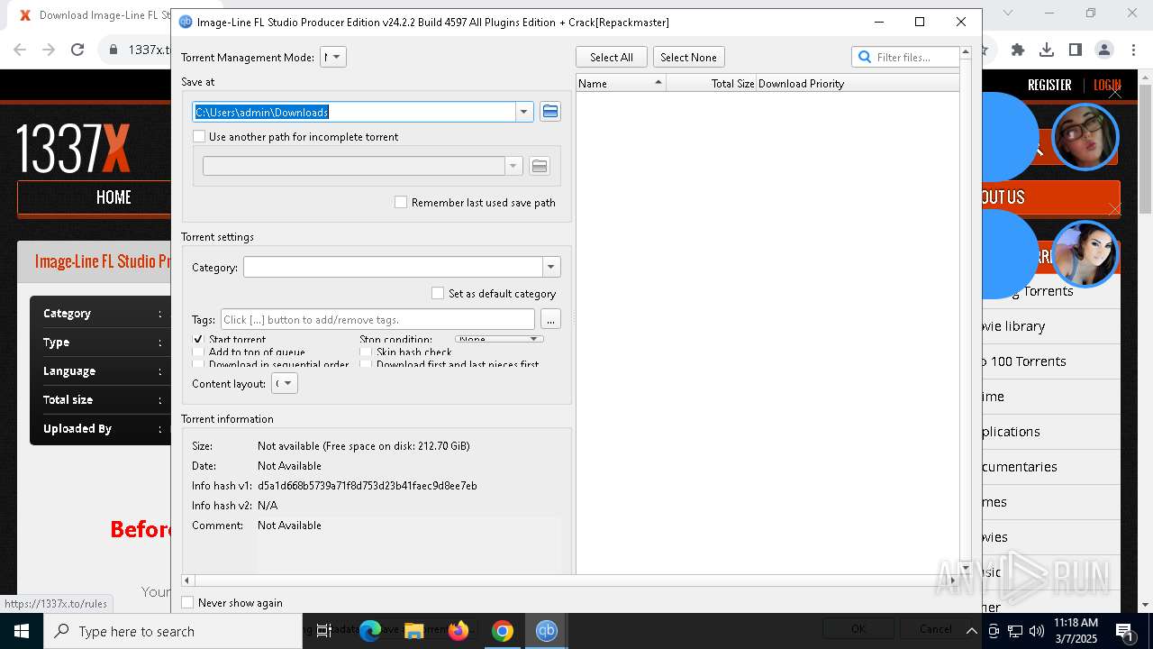Uncheck the Start torrent checkbox
Image resolution: width=1153 pixels, height=649 pixels.
[198, 339]
